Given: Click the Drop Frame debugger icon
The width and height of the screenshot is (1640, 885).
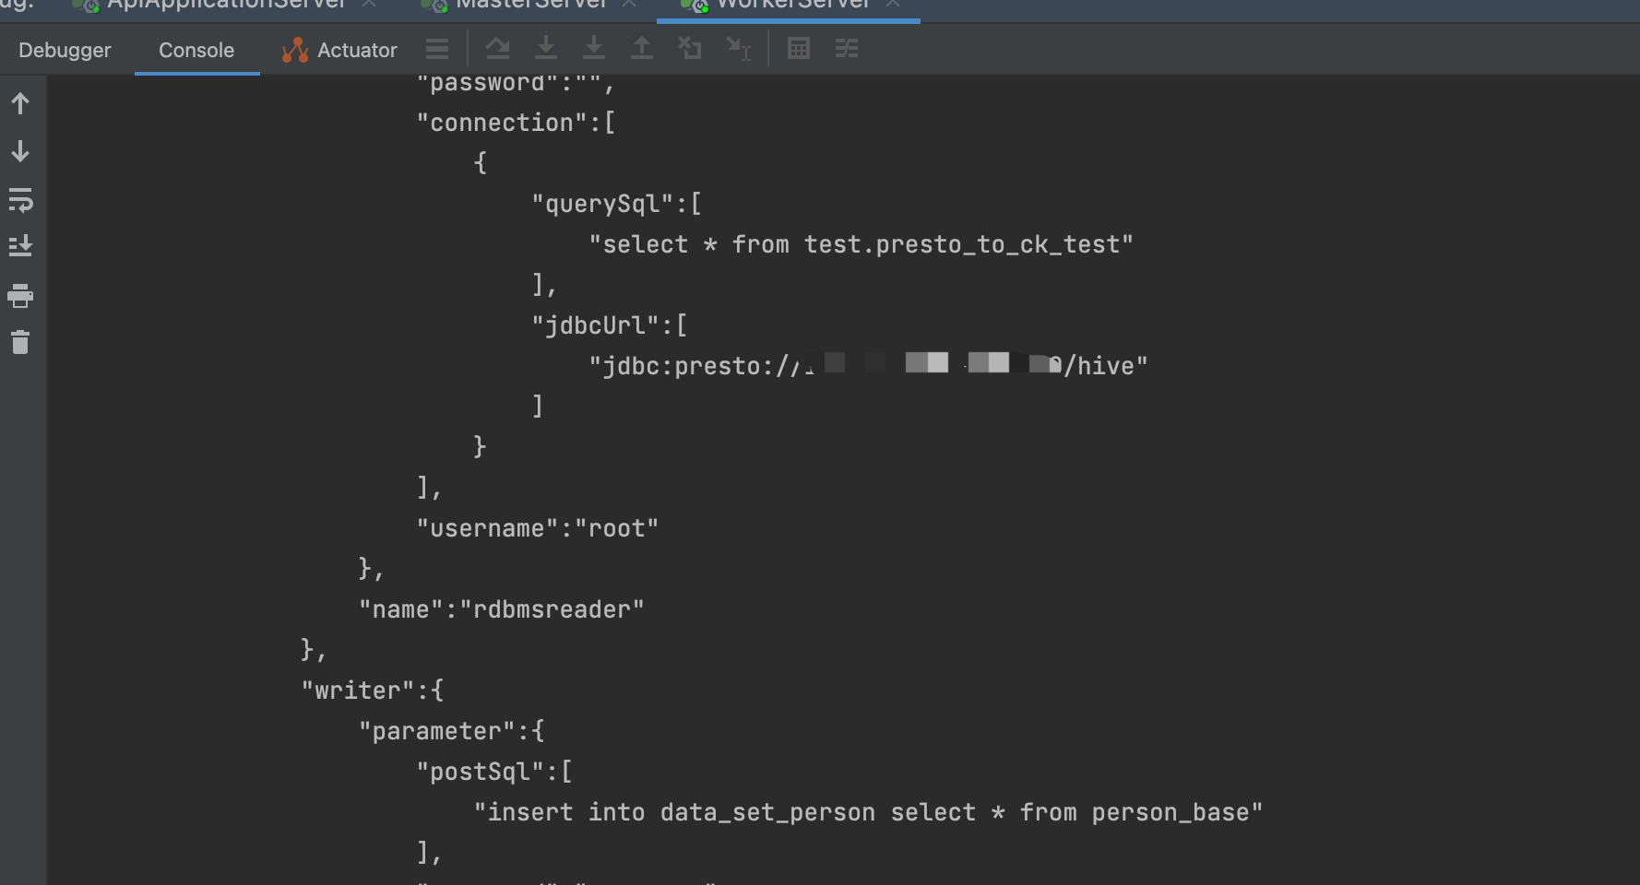Looking at the screenshot, I should [x=690, y=48].
